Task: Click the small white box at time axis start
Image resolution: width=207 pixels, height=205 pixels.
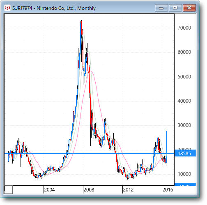Action: click(9, 190)
